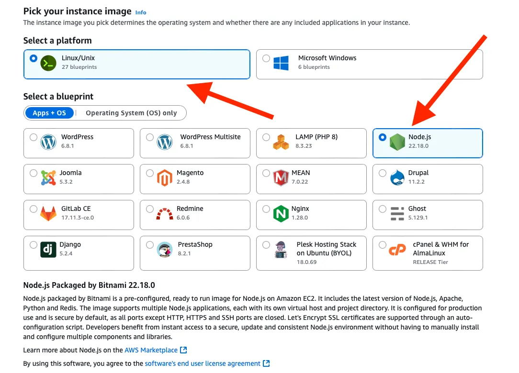Viewport: 519px width, 373px height.
Task: Click the "17.11.3-ce.0" version text
Action: [x=78, y=218]
